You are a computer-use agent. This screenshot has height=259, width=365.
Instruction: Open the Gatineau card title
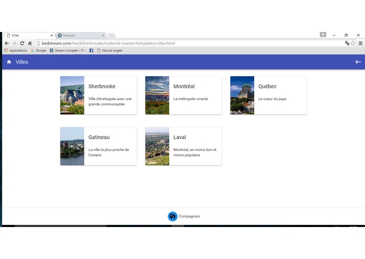(99, 137)
